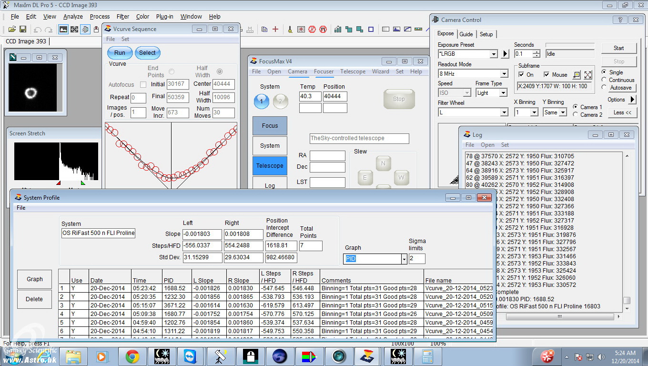The image size is (648, 366).
Task: Select the Continuous exposure radio button
Action: (604, 80)
